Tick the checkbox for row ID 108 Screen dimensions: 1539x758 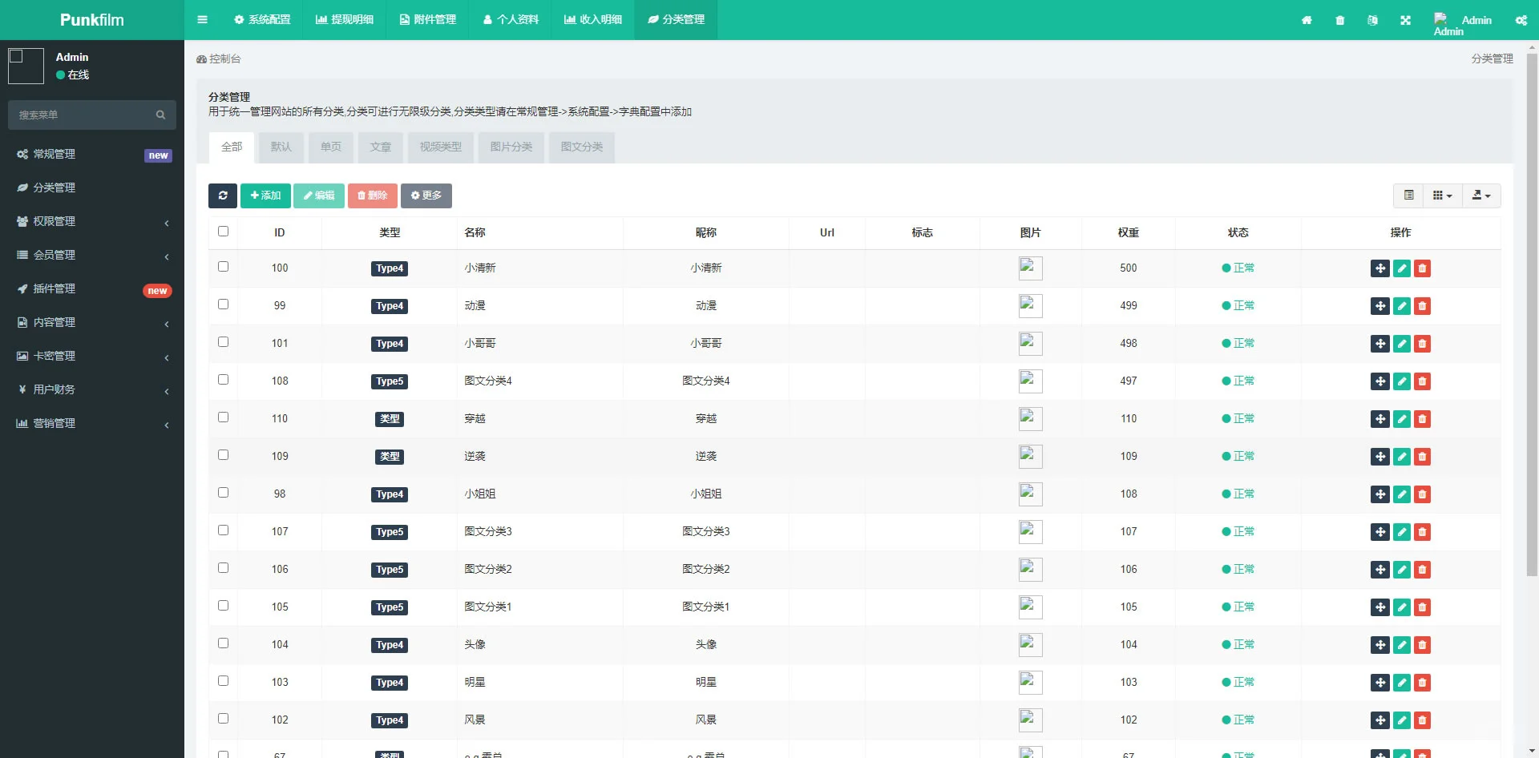click(x=223, y=380)
